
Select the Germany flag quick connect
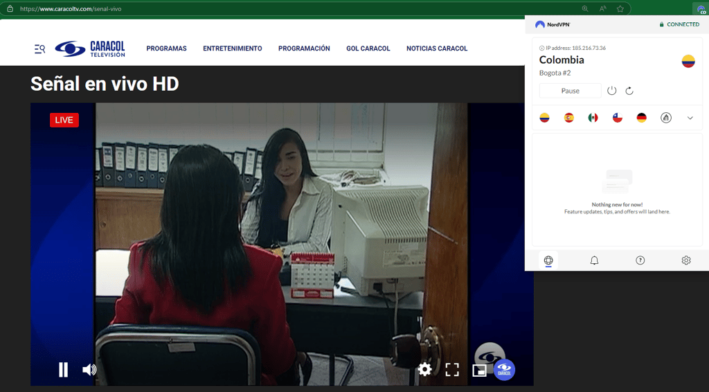point(641,118)
